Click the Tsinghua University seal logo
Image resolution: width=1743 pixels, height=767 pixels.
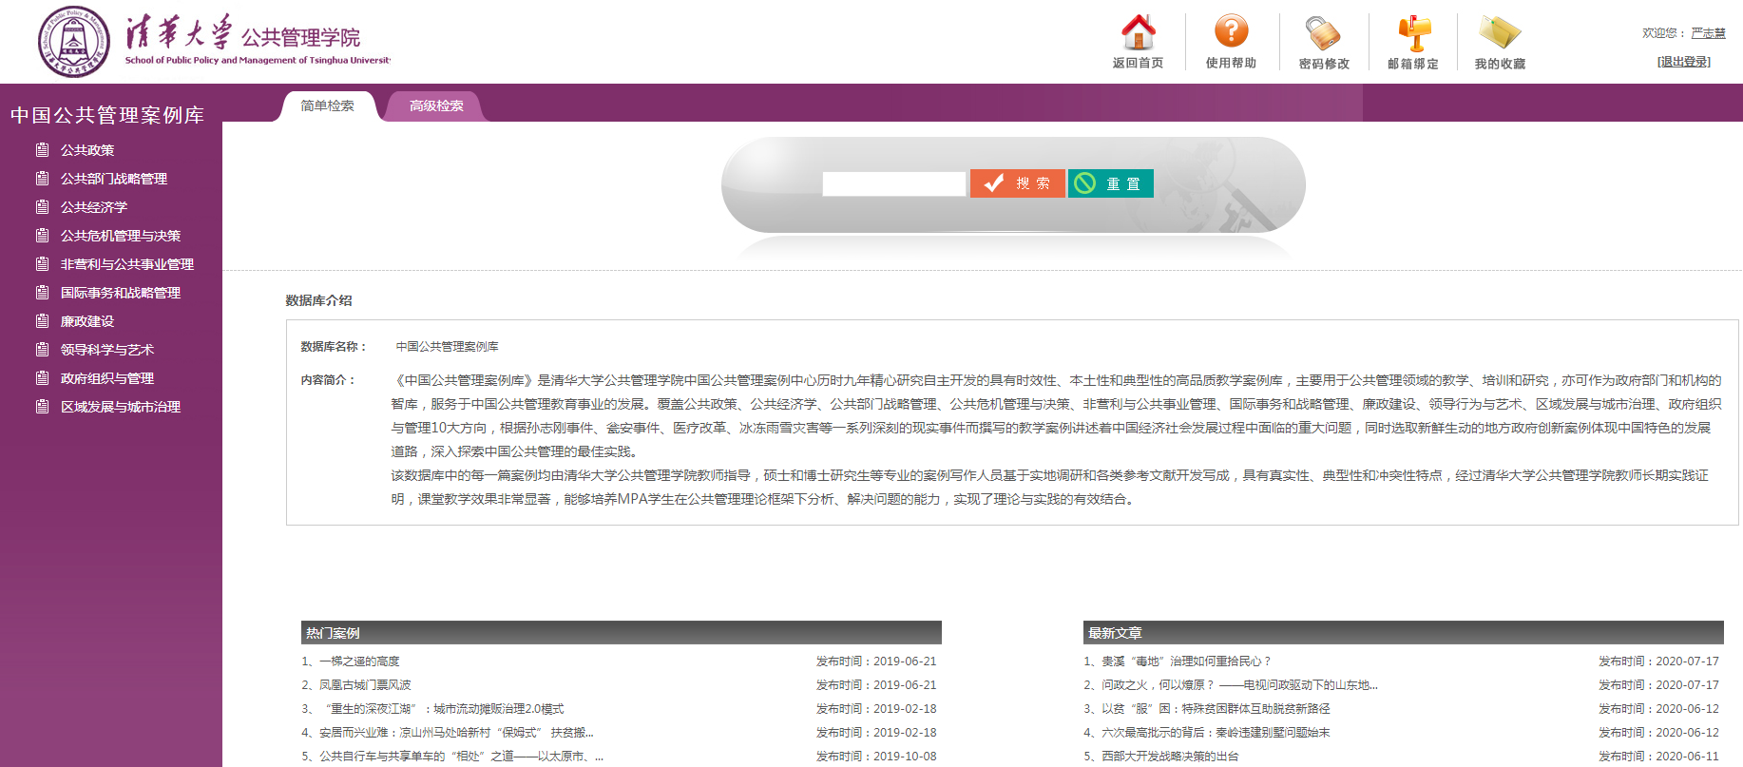(73, 43)
